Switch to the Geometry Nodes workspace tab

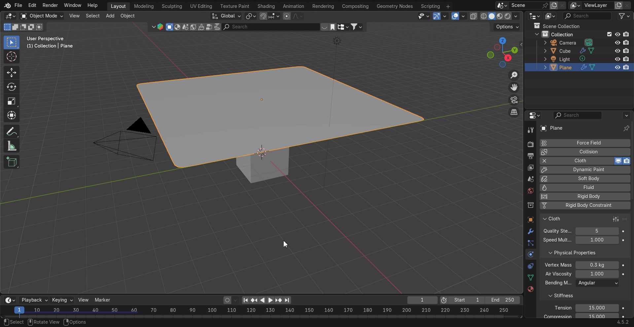tap(395, 6)
